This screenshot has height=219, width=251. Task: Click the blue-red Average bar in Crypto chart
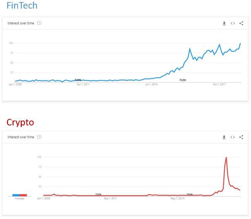[20, 195]
